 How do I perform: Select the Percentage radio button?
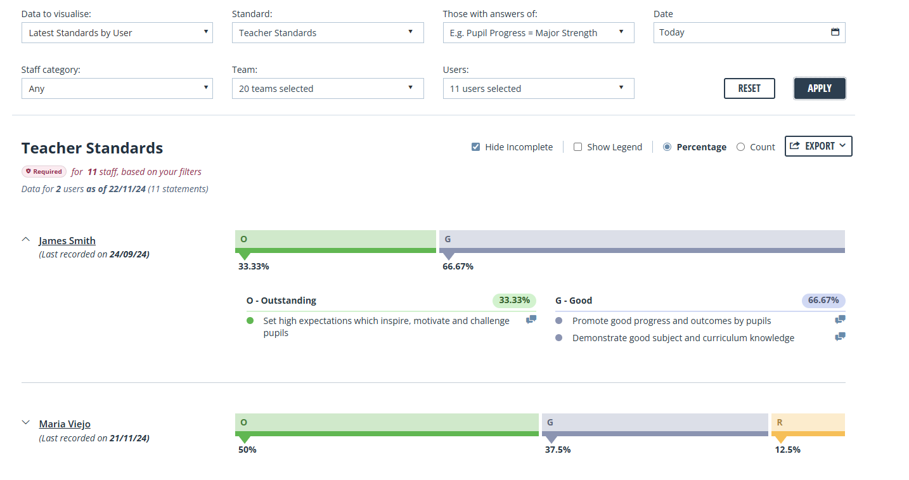[x=667, y=147]
